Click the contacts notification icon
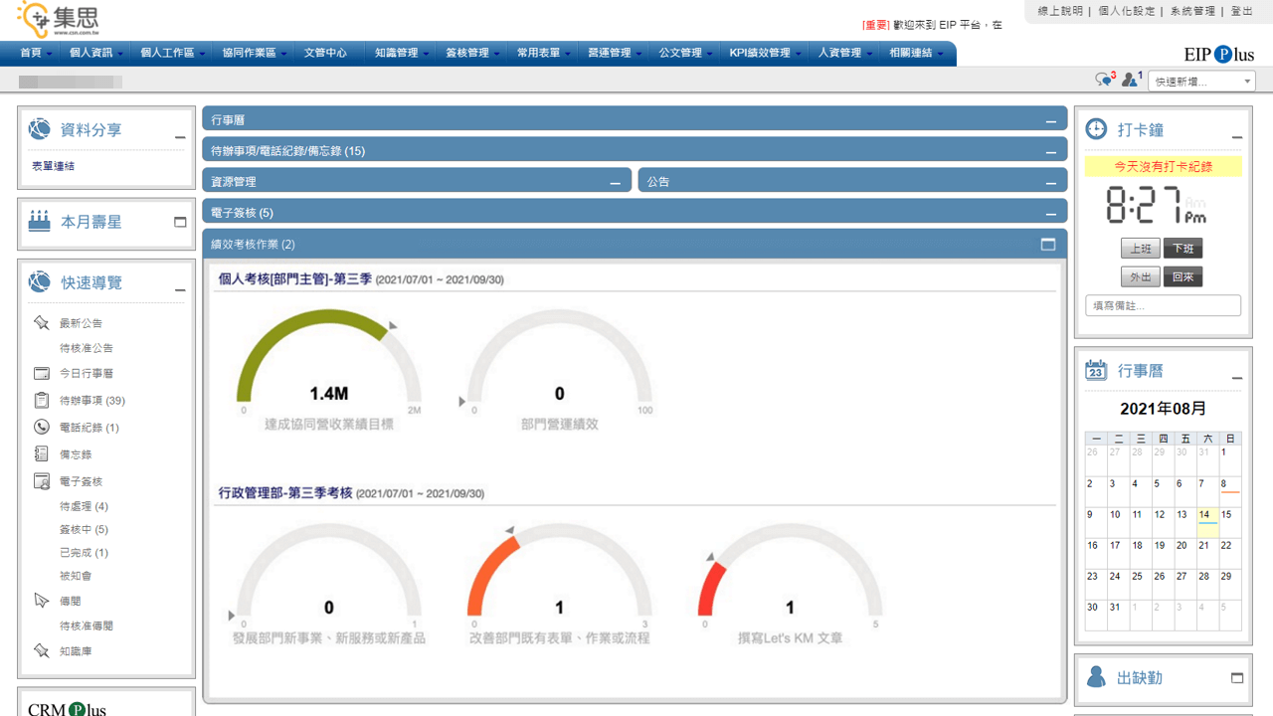The width and height of the screenshot is (1273, 716). [x=1130, y=80]
